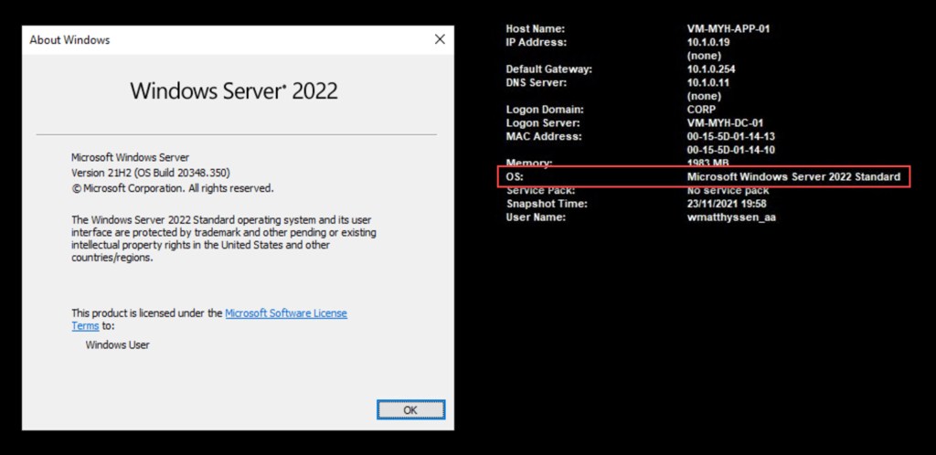Click the user name wmatthyssen_aa
936x455 pixels.
click(x=731, y=217)
